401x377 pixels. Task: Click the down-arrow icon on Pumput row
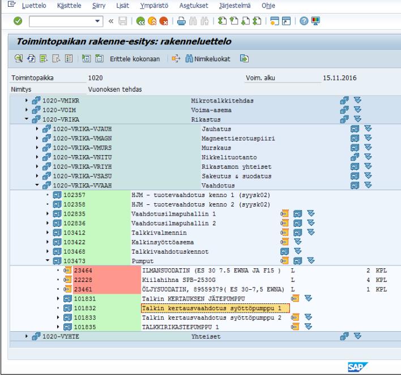[311, 261]
